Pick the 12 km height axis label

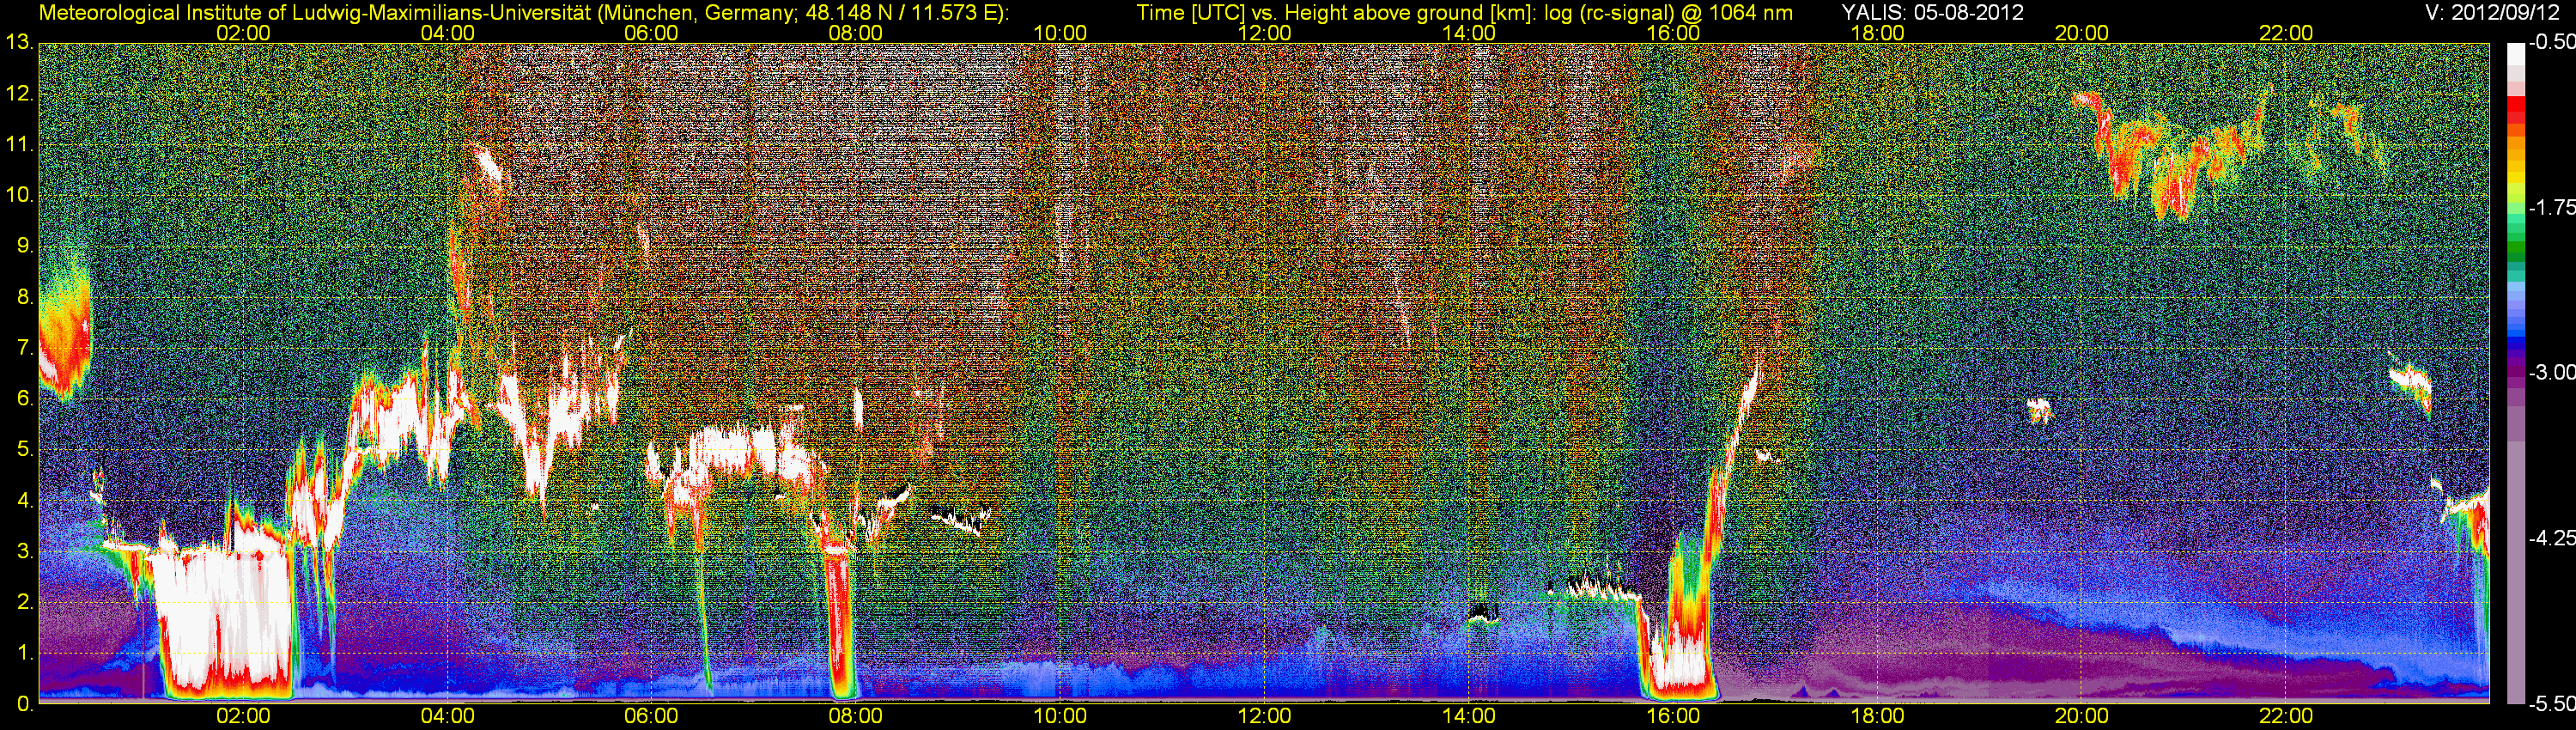pos(18,94)
